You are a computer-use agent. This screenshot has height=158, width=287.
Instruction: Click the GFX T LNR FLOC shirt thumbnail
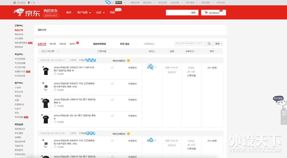coord(46,71)
